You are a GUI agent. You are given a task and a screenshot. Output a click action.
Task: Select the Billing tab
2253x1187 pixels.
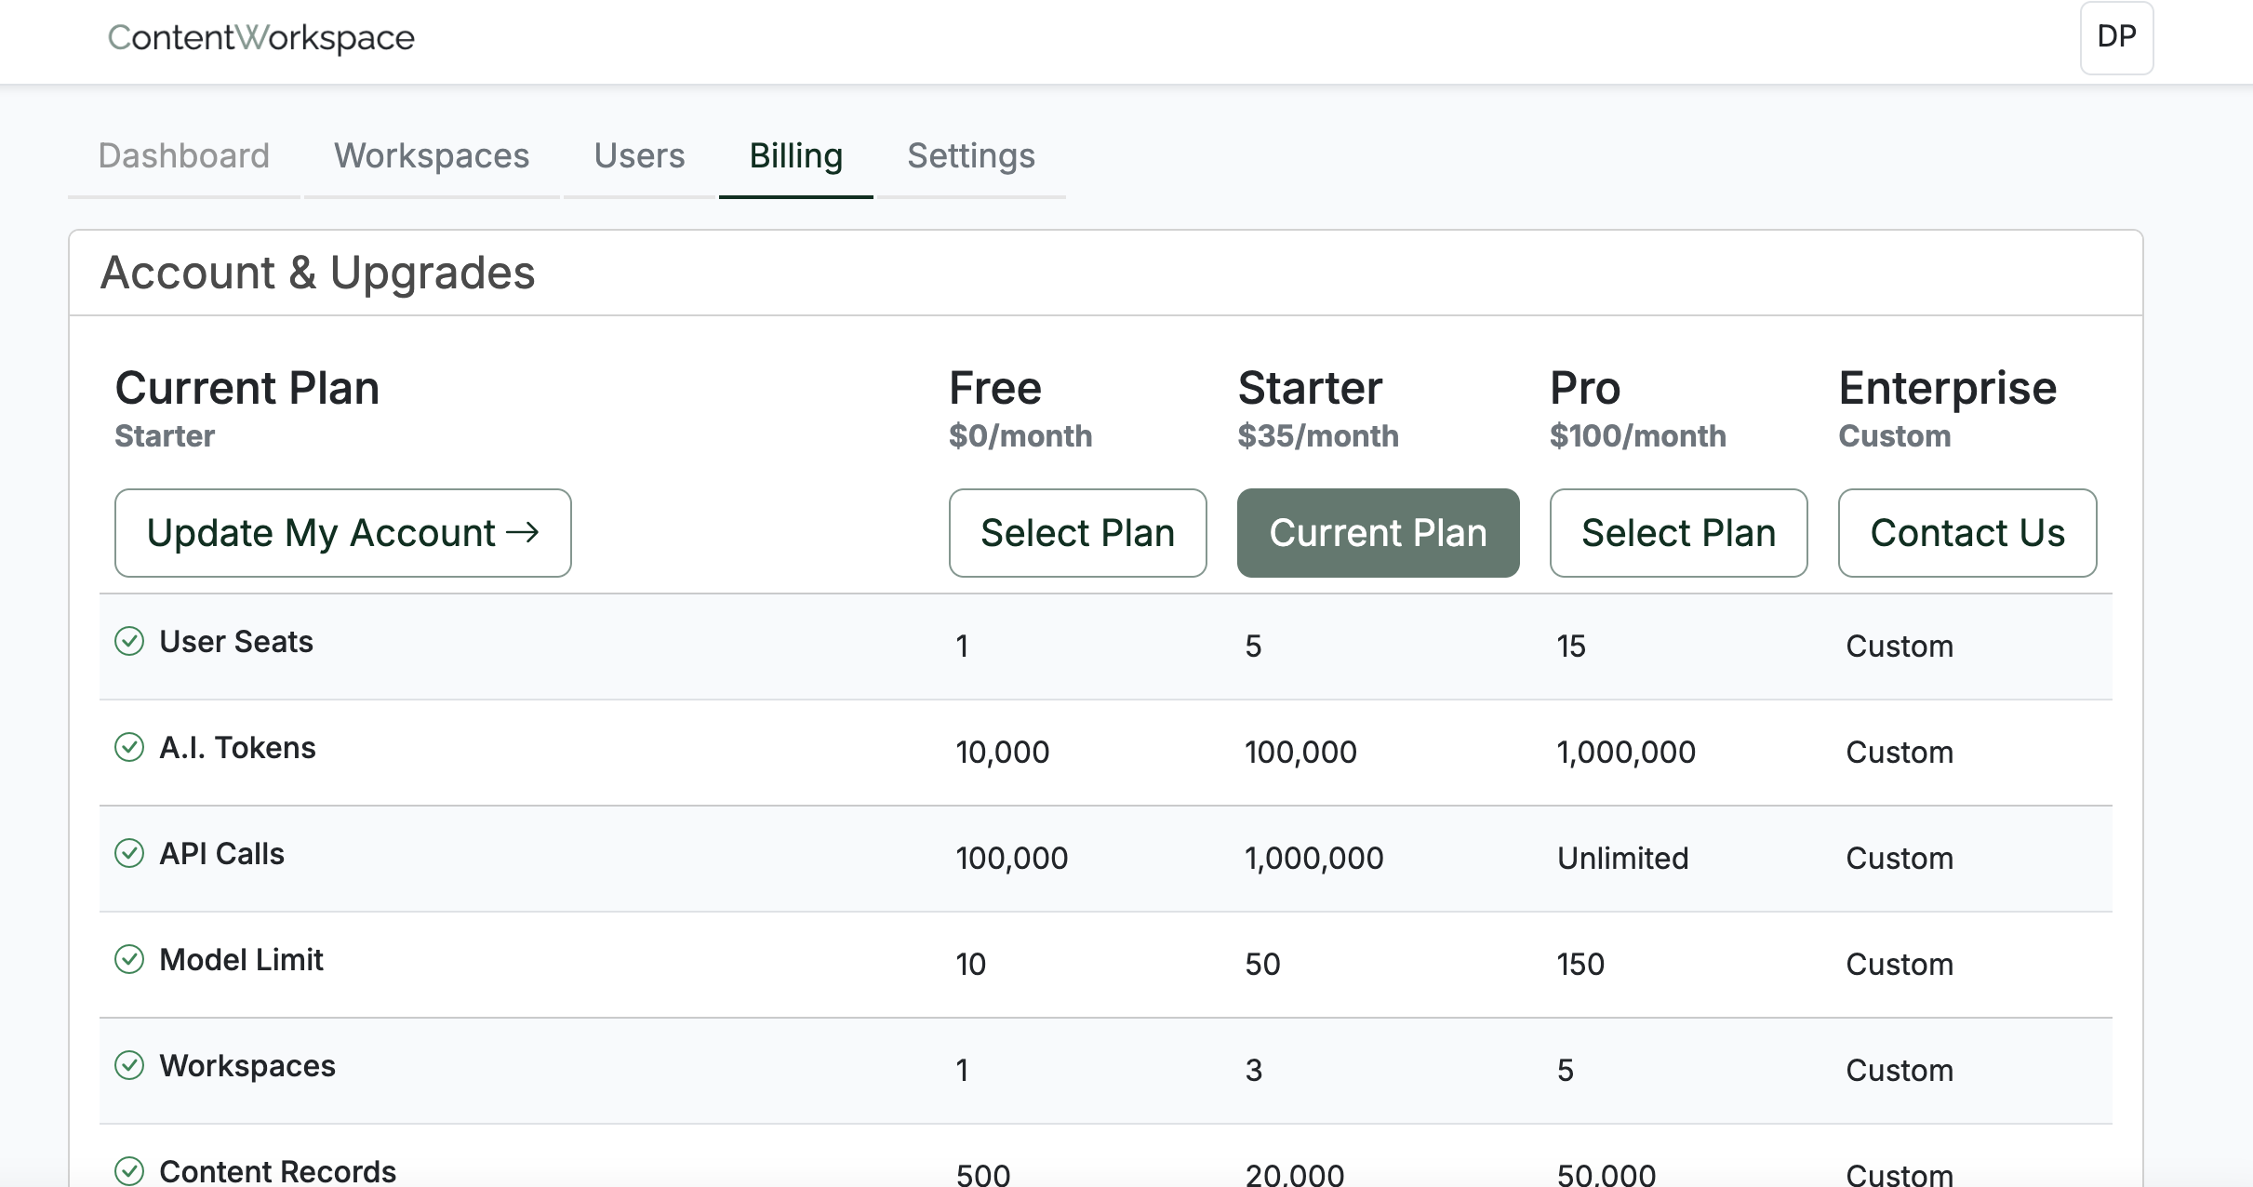point(796,155)
